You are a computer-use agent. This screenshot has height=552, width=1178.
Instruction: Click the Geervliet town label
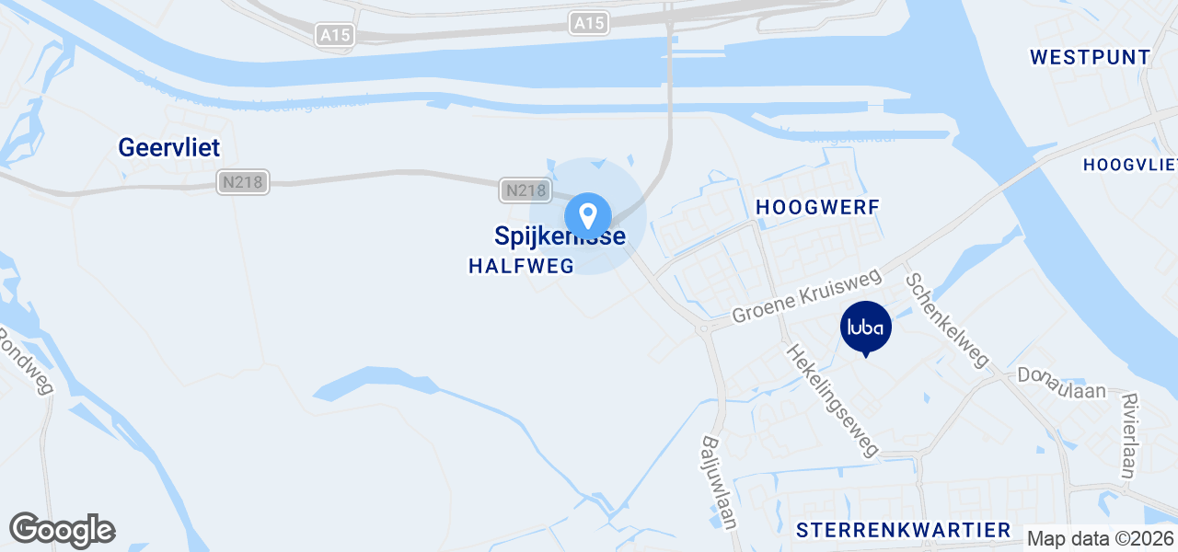[169, 147]
